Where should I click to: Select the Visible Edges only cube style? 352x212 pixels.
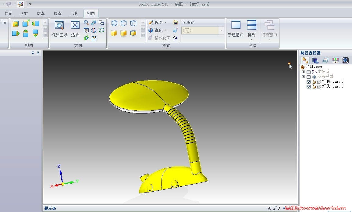(133, 23)
